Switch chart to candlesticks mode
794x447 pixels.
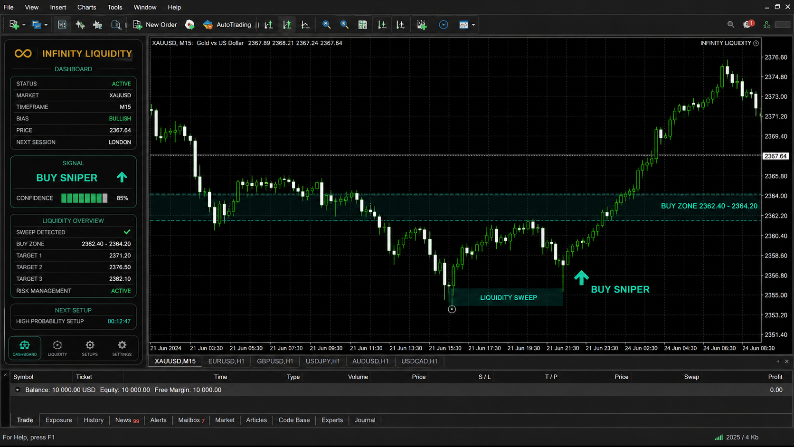coord(287,25)
